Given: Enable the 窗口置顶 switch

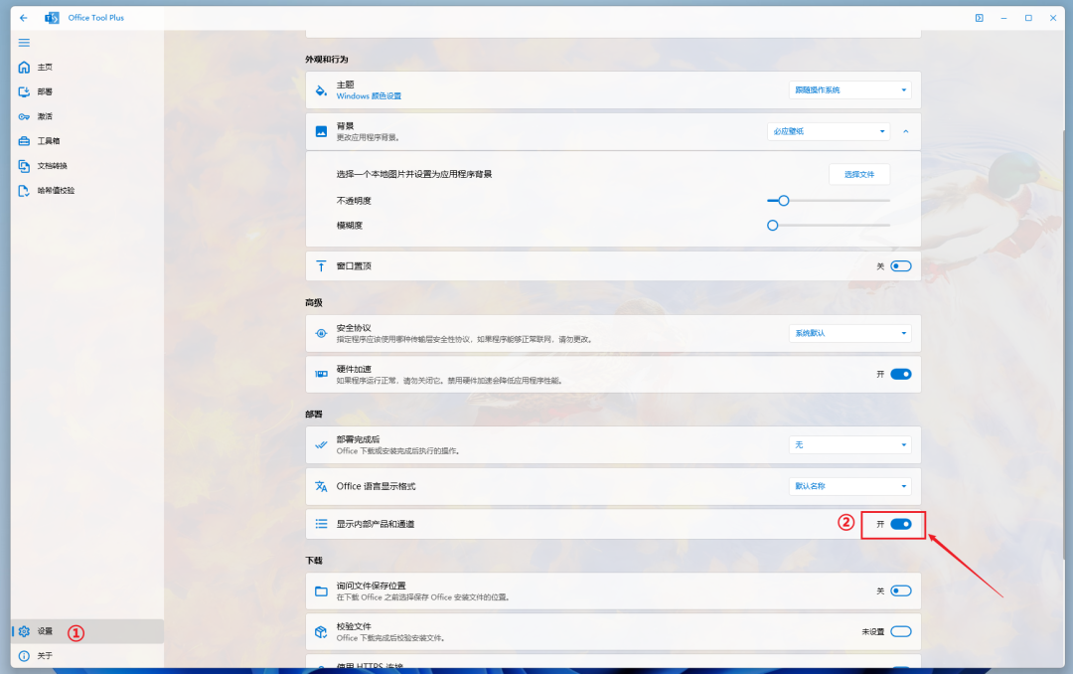Looking at the screenshot, I should [901, 265].
